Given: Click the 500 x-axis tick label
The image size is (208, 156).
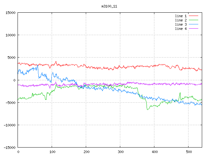Looking at the screenshot, I should pyautogui.click(x=188, y=151).
